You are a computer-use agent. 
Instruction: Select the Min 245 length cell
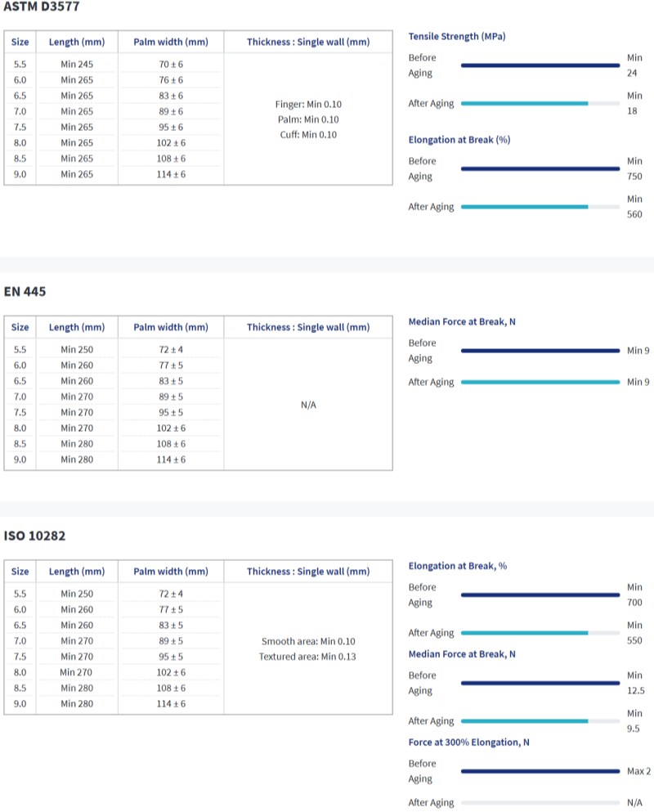click(x=77, y=64)
